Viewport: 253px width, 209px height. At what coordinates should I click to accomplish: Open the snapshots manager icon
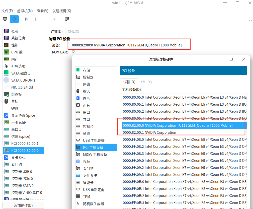point(66,19)
